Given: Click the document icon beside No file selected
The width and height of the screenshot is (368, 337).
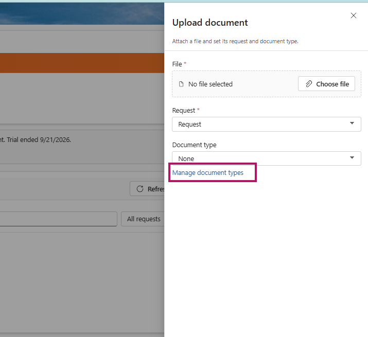Looking at the screenshot, I should 181,84.
